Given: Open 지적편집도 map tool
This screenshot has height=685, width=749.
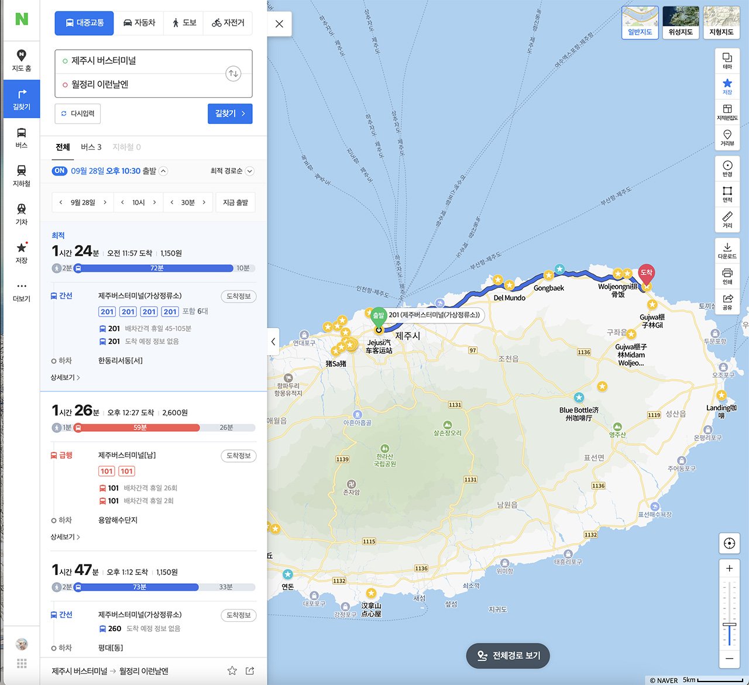Looking at the screenshot, I should pos(727,112).
